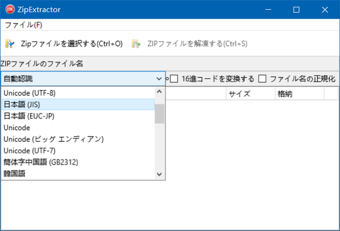Viewport: 340px width, 231px height.
Task: Choose 韓国語 encoding option
Action: (x=78, y=174)
